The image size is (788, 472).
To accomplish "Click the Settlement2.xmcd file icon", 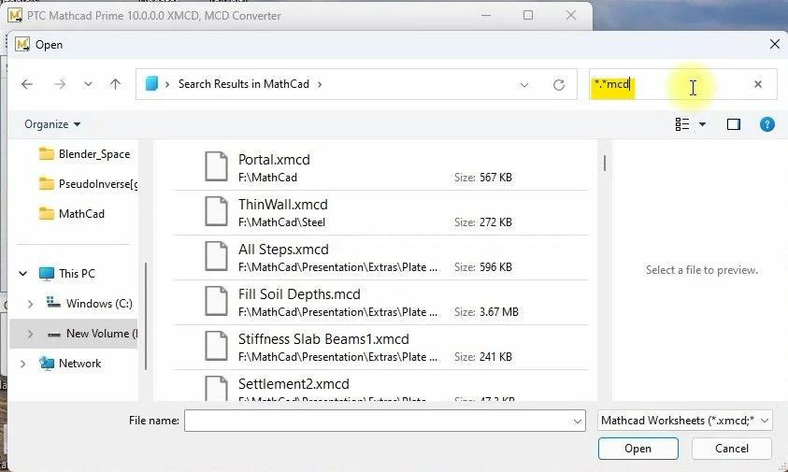I will [x=216, y=388].
